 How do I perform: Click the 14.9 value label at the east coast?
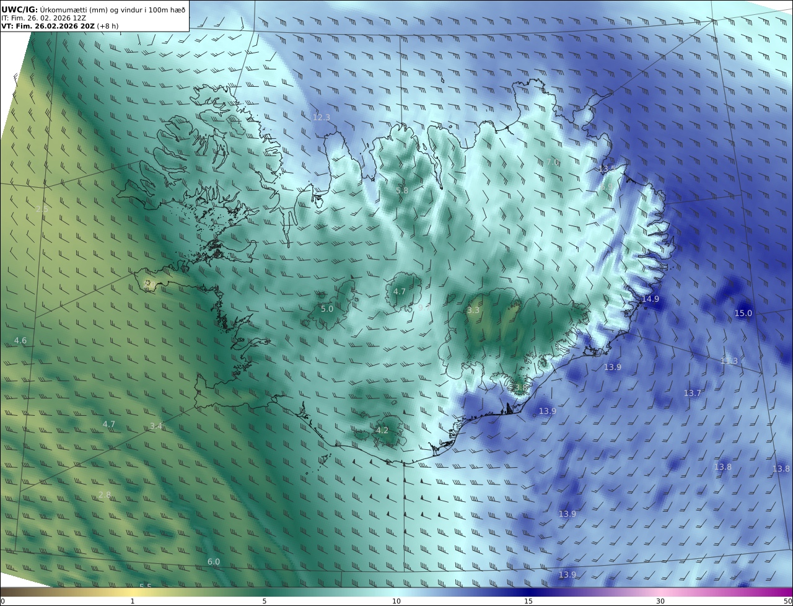(651, 299)
